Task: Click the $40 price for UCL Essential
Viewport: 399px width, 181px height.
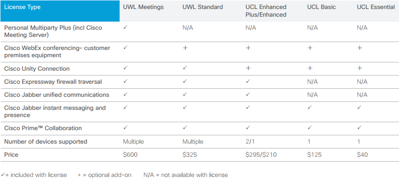Action: coord(362,154)
